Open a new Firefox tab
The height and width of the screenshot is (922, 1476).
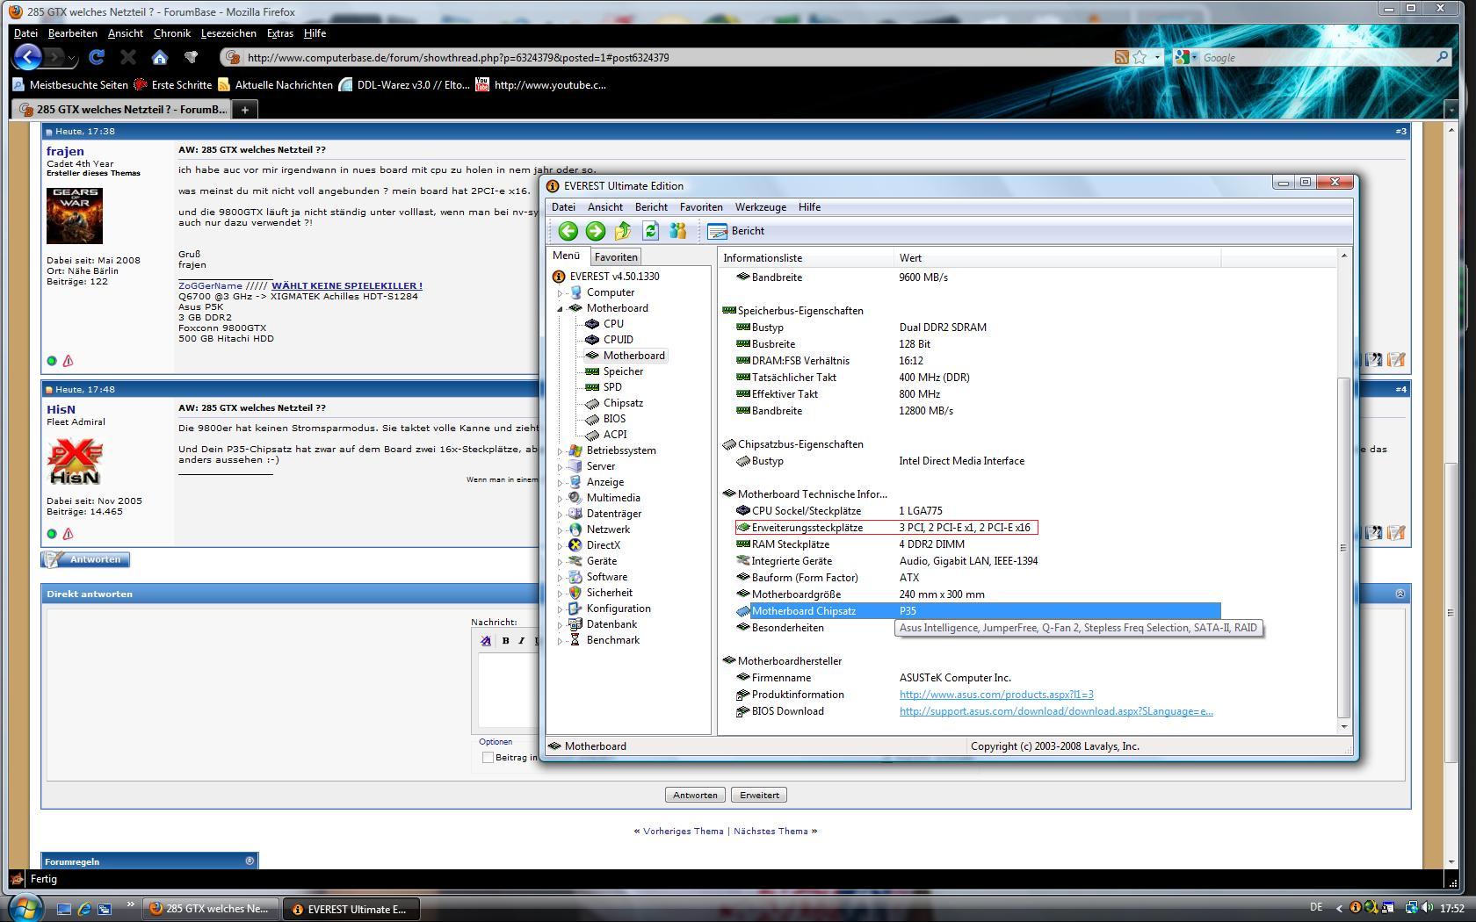pos(244,110)
